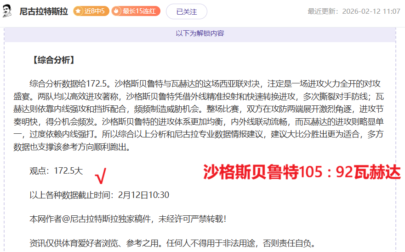Click the data cutoff time 2月12日10:30
This screenshot has height=252, width=405.
point(143,195)
